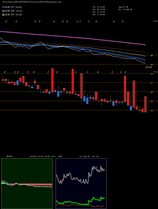Select the 'DOW ST: 14.65' legend label
Image resolution: width=158 pixels, height=209 pixels.
(13, 7)
